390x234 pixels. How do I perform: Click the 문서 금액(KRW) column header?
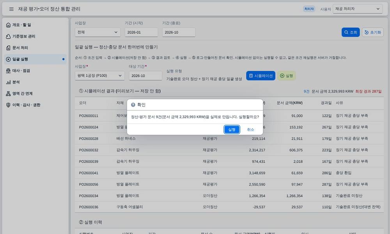tap(289, 103)
